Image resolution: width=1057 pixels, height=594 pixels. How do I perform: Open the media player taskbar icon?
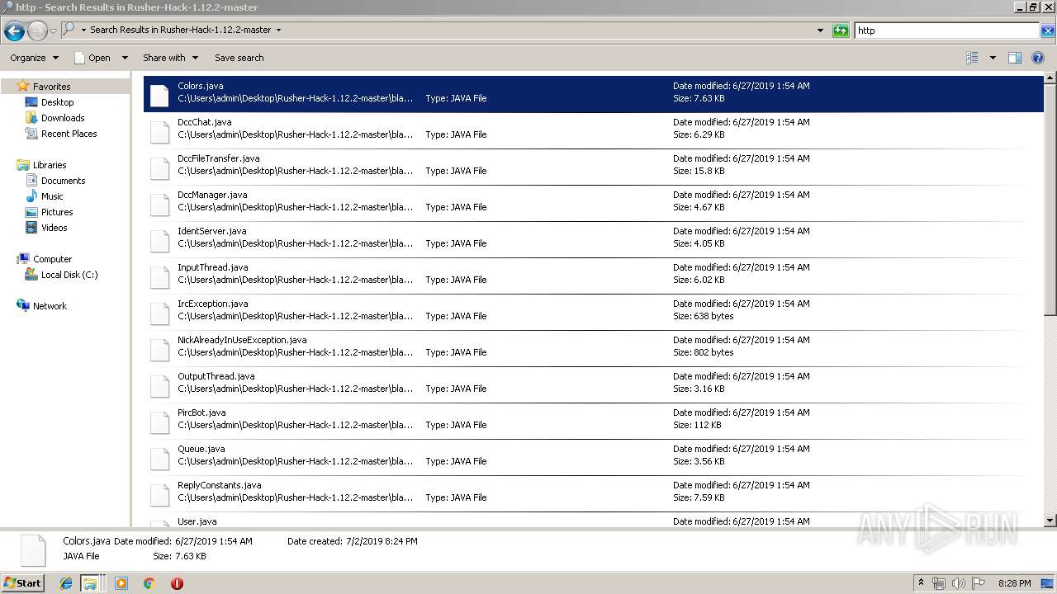pos(121,583)
